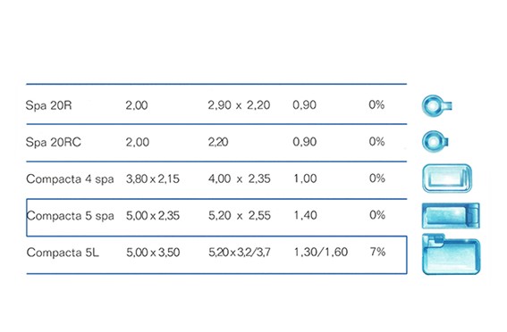Click the Compacta 5L L-shaped pool image

coord(451,254)
